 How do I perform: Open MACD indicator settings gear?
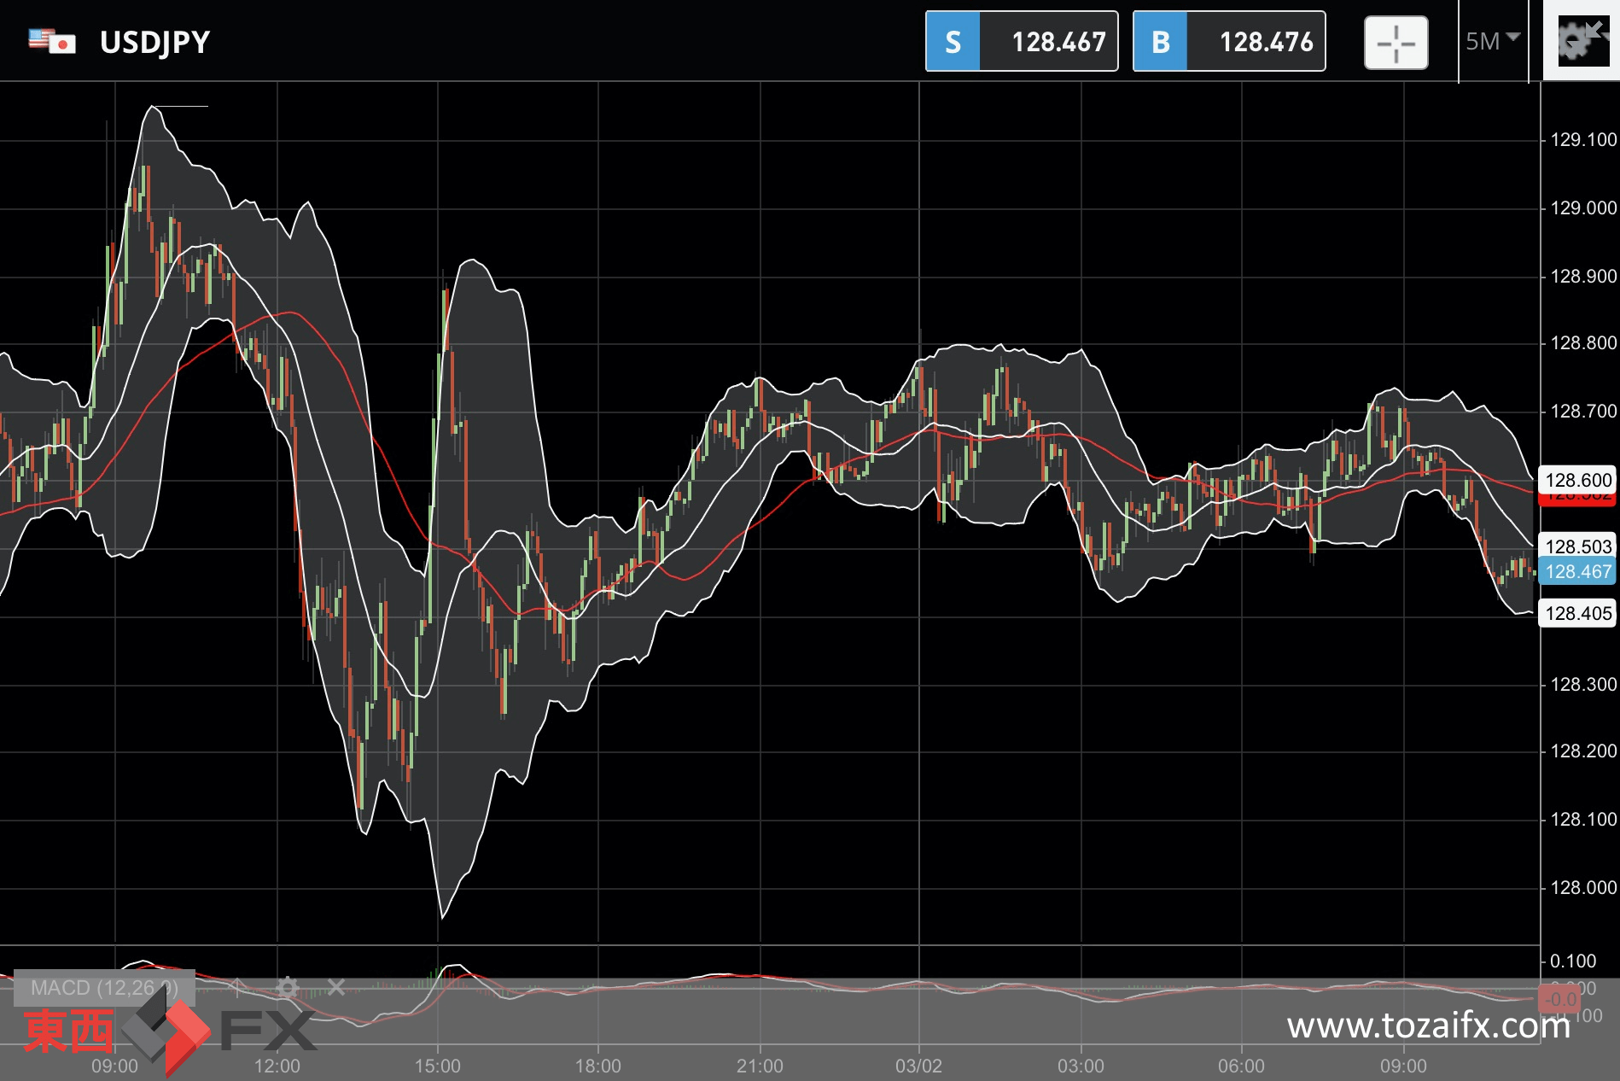click(x=288, y=988)
